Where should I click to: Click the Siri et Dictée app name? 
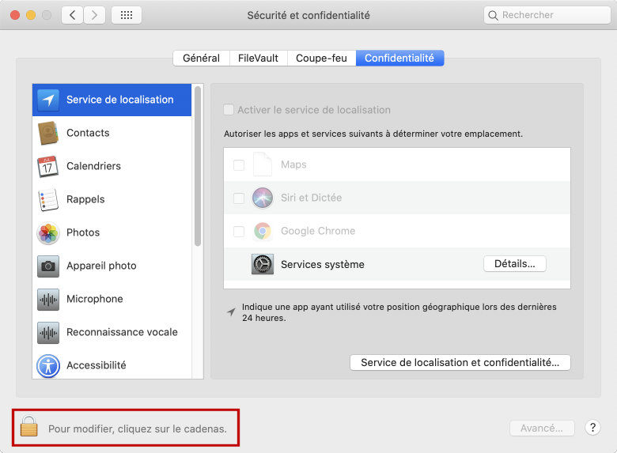311,198
